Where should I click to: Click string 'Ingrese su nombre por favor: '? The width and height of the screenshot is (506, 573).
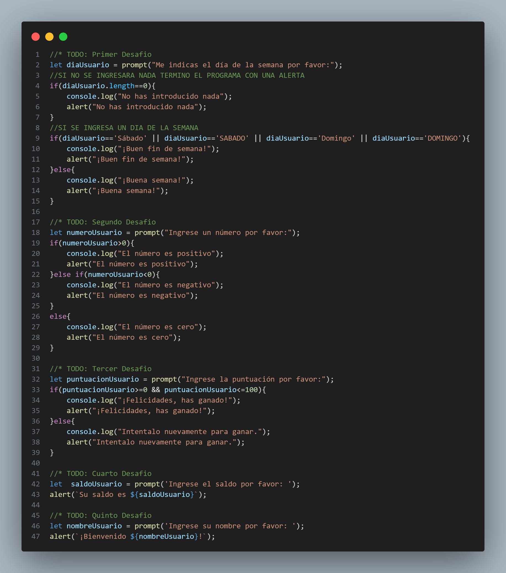click(x=230, y=526)
